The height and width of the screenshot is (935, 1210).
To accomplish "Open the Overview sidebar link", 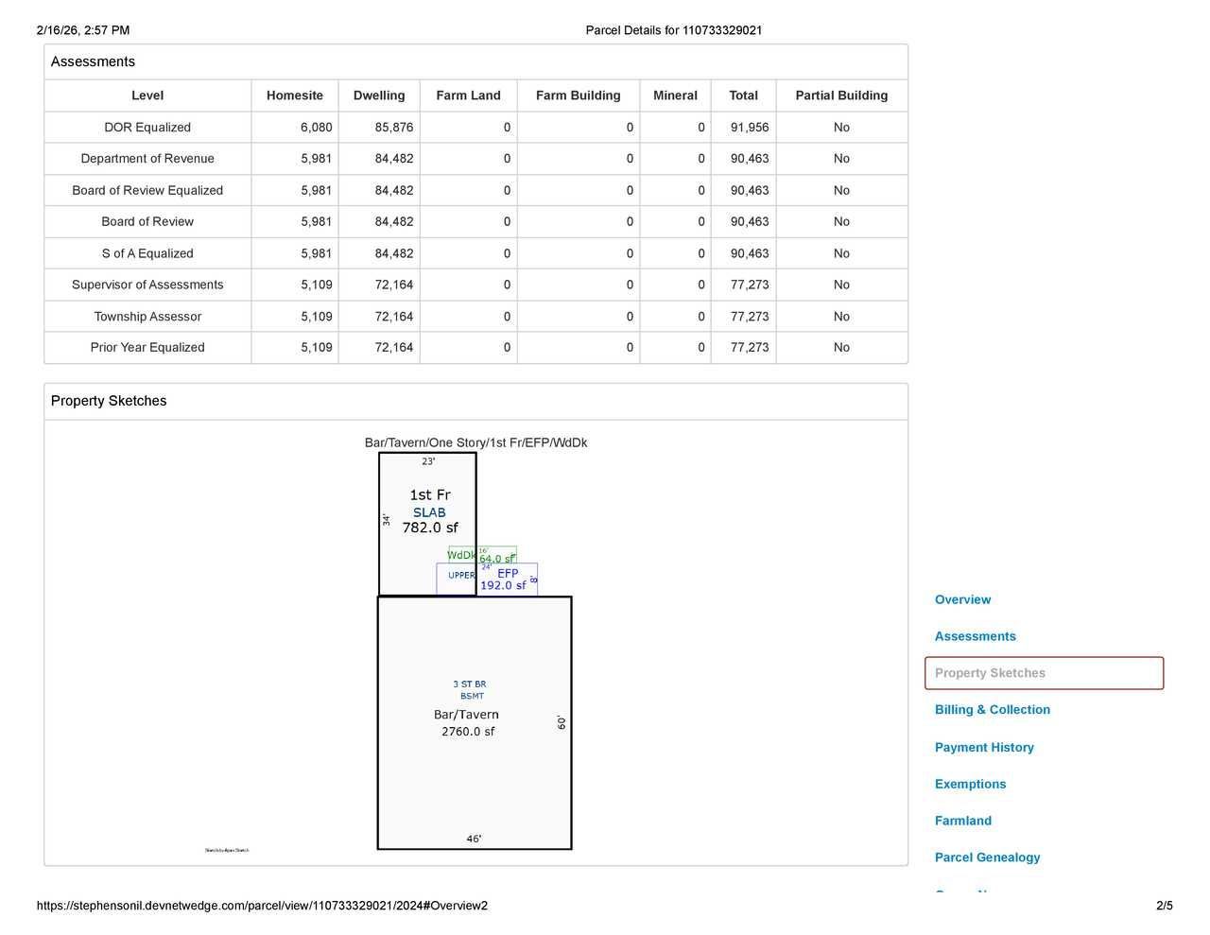I will click(x=962, y=599).
